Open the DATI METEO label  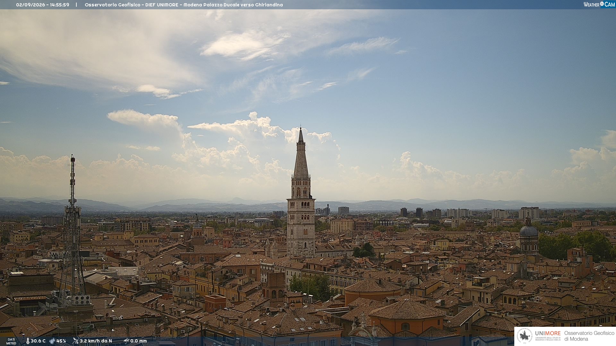11,342
